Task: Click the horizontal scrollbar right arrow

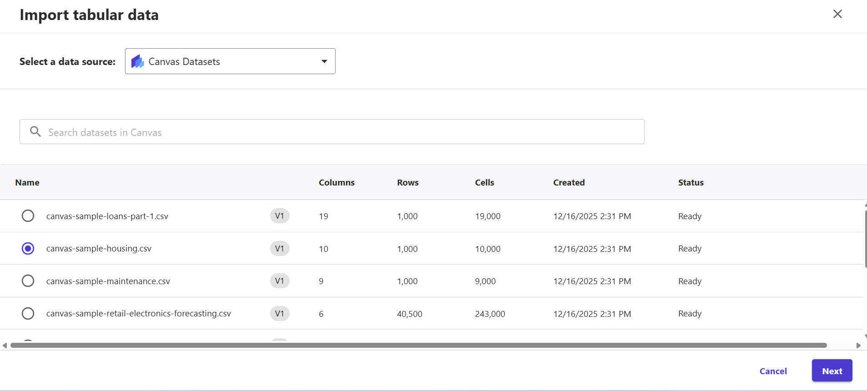Action: pyautogui.click(x=858, y=346)
